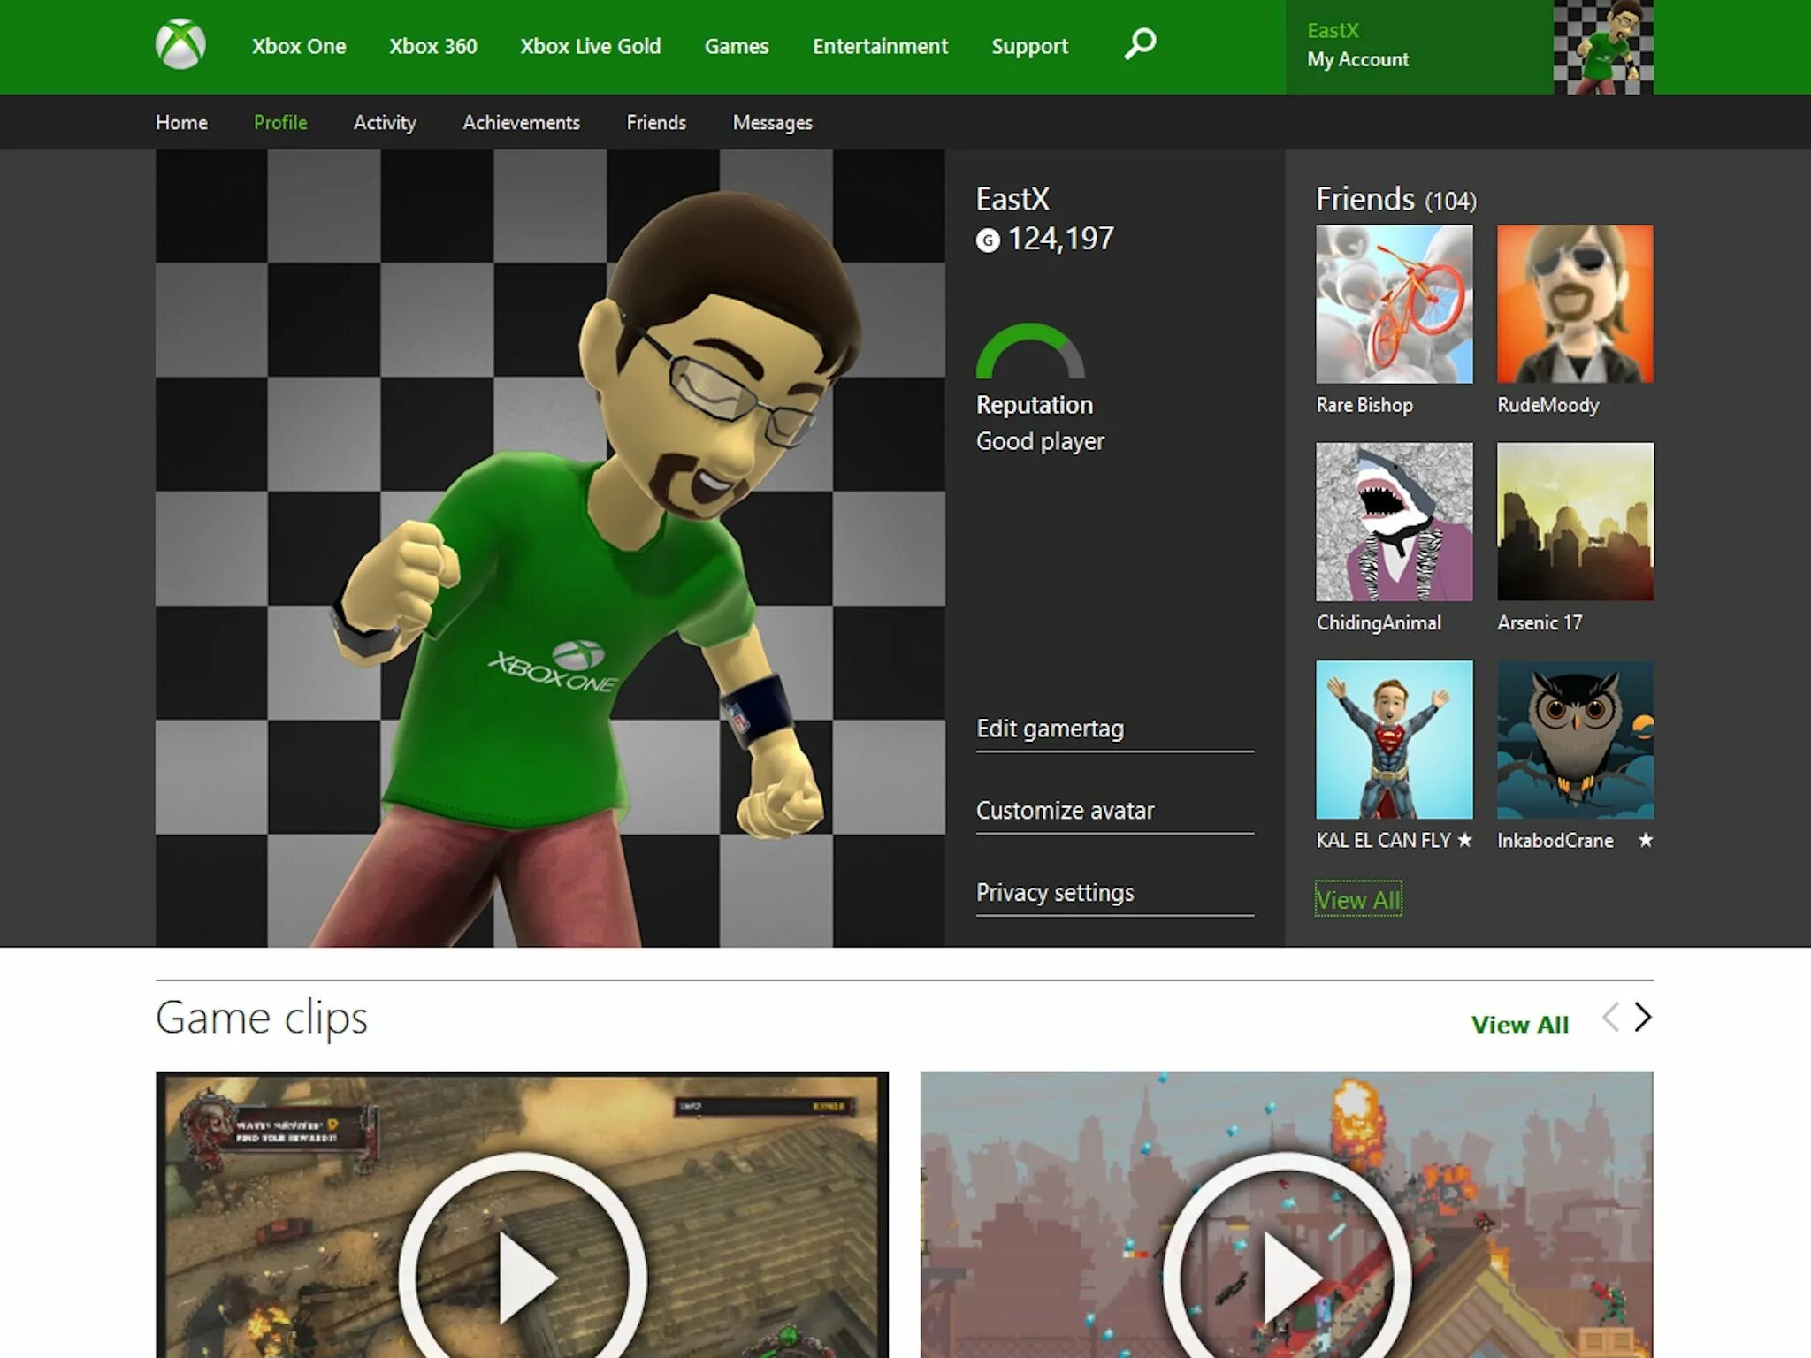Open EastX My Account menu

pos(1357,46)
